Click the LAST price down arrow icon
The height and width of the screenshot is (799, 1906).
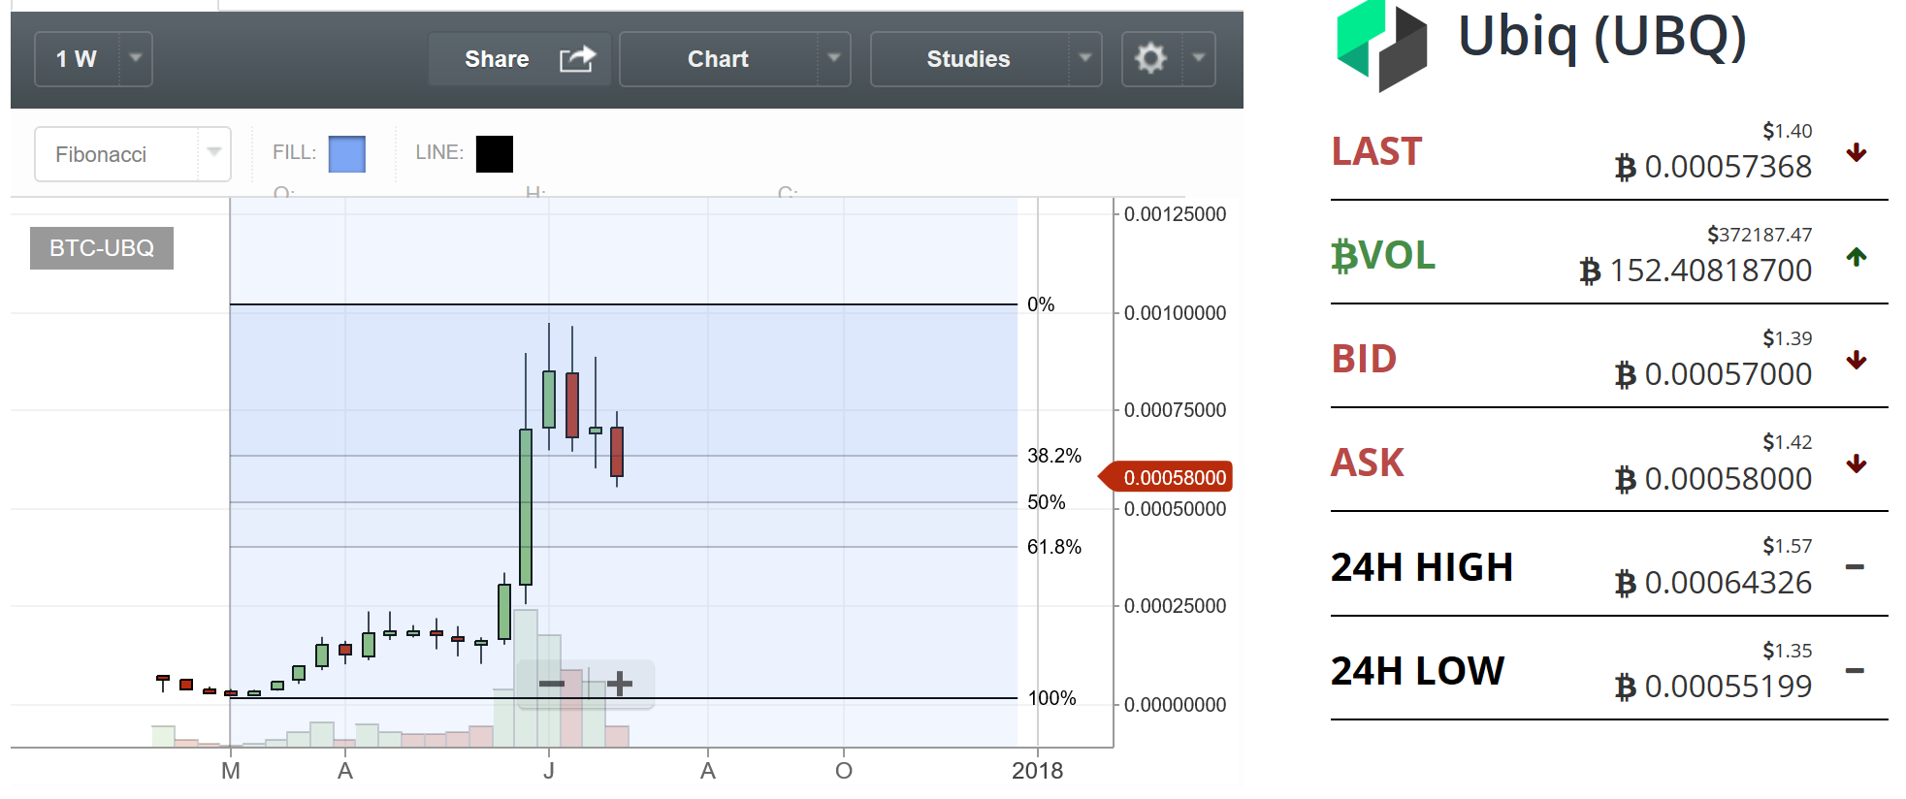(1857, 152)
